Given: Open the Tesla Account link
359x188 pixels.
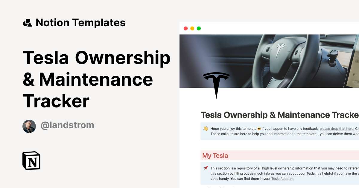Looking at the screenshot, I should pyautogui.click(x=282, y=178).
